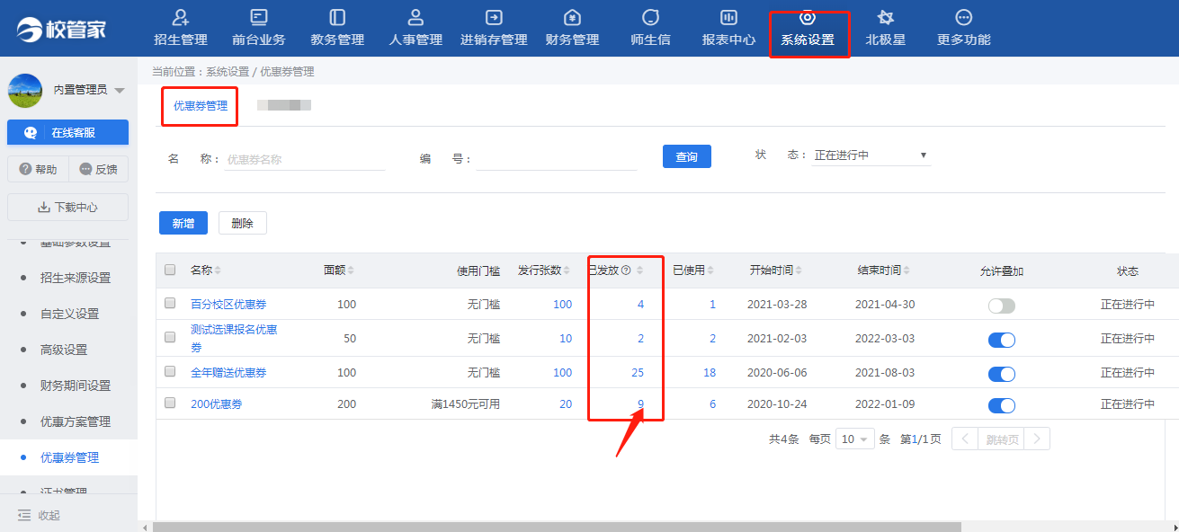This screenshot has width=1179, height=532.
Task: Switch to 优惠券管理 tab
Action: click(x=201, y=106)
